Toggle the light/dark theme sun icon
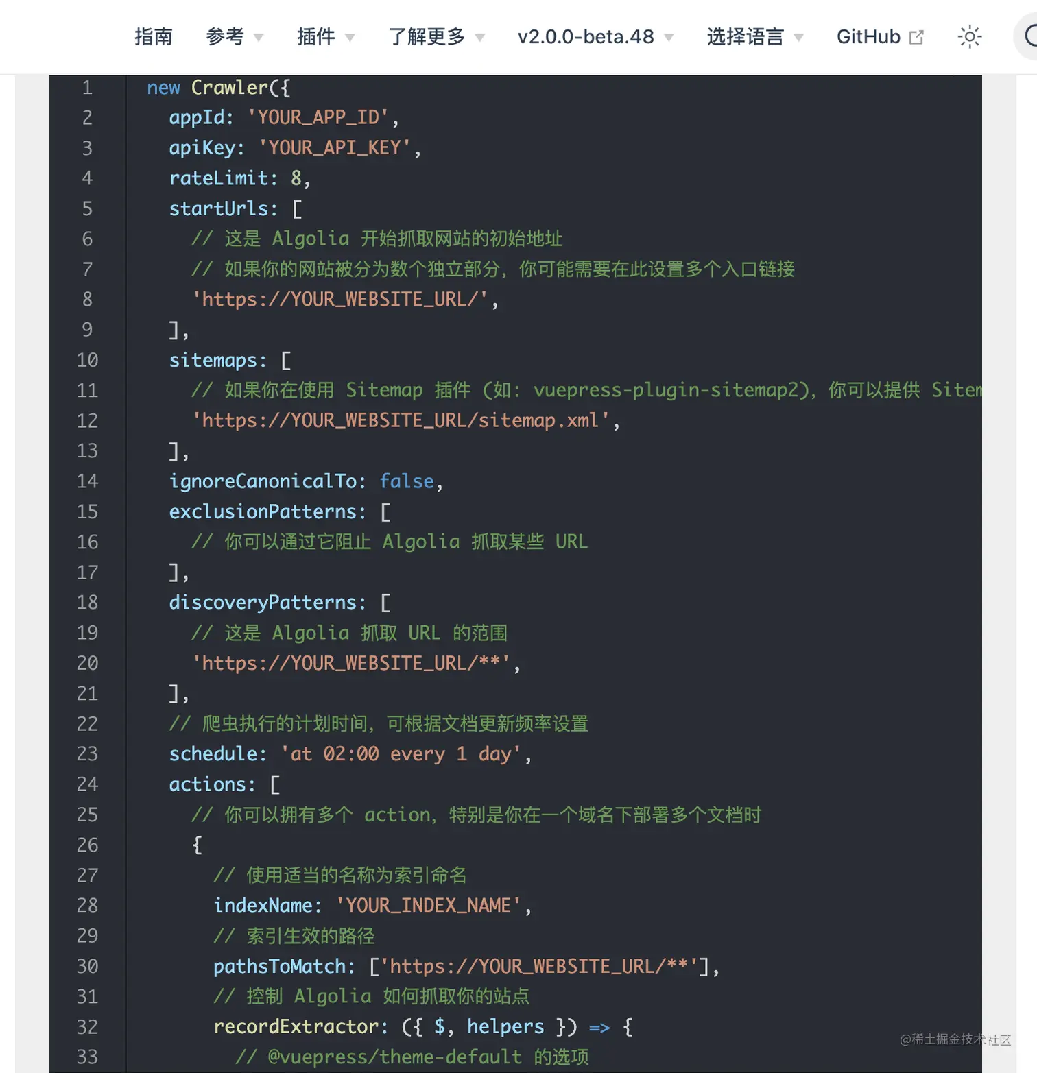 point(970,36)
